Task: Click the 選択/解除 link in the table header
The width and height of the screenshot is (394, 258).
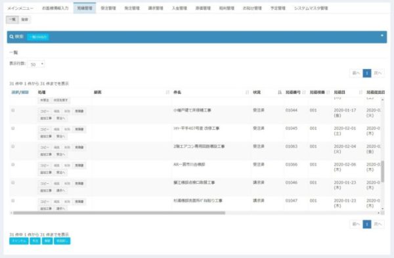Action: pyautogui.click(x=20, y=93)
